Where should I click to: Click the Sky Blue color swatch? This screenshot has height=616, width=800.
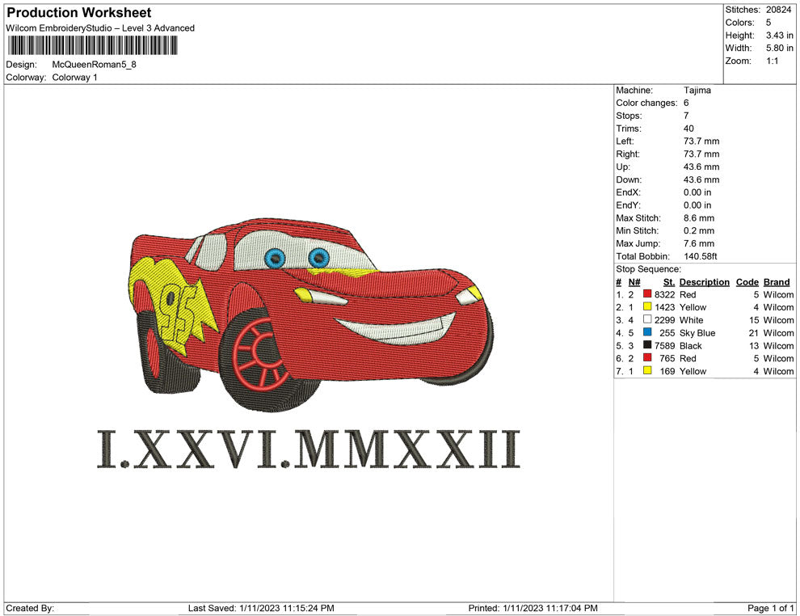click(647, 332)
